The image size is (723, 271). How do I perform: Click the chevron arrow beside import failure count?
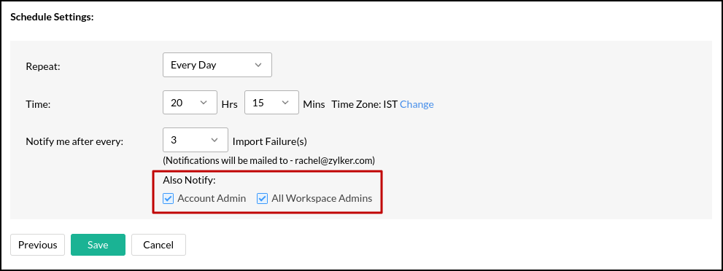click(x=214, y=140)
